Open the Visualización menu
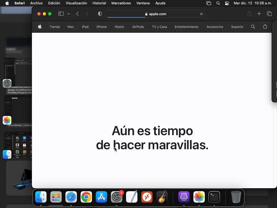 coord(76,3)
